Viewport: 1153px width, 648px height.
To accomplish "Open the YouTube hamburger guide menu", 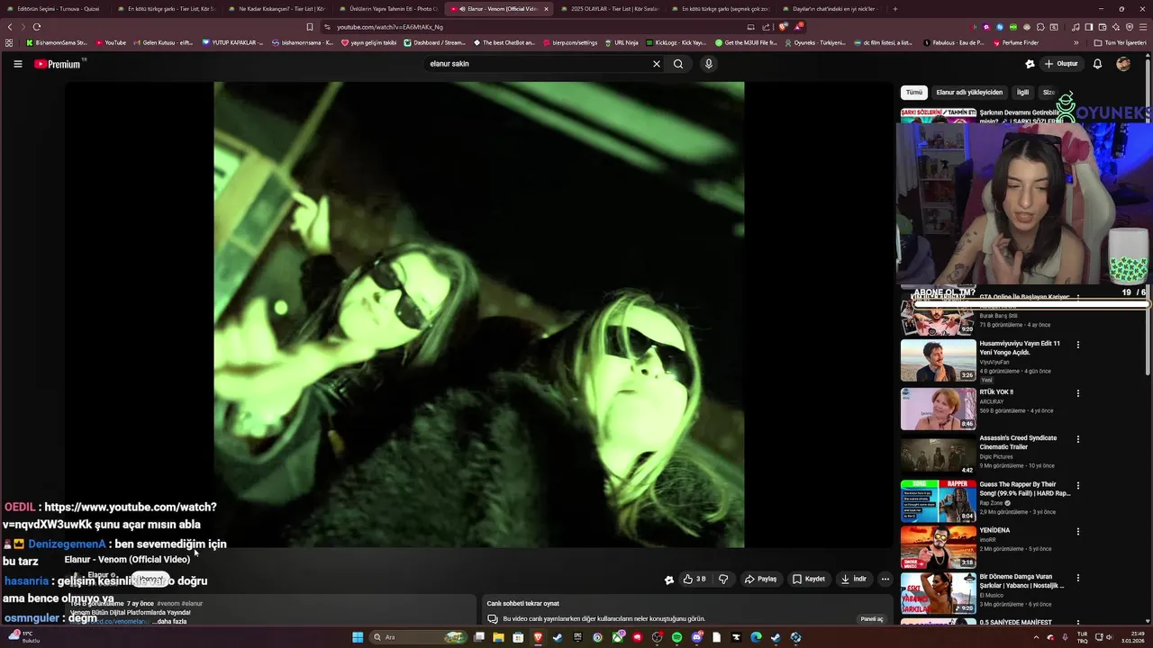I will pyautogui.click(x=17, y=64).
